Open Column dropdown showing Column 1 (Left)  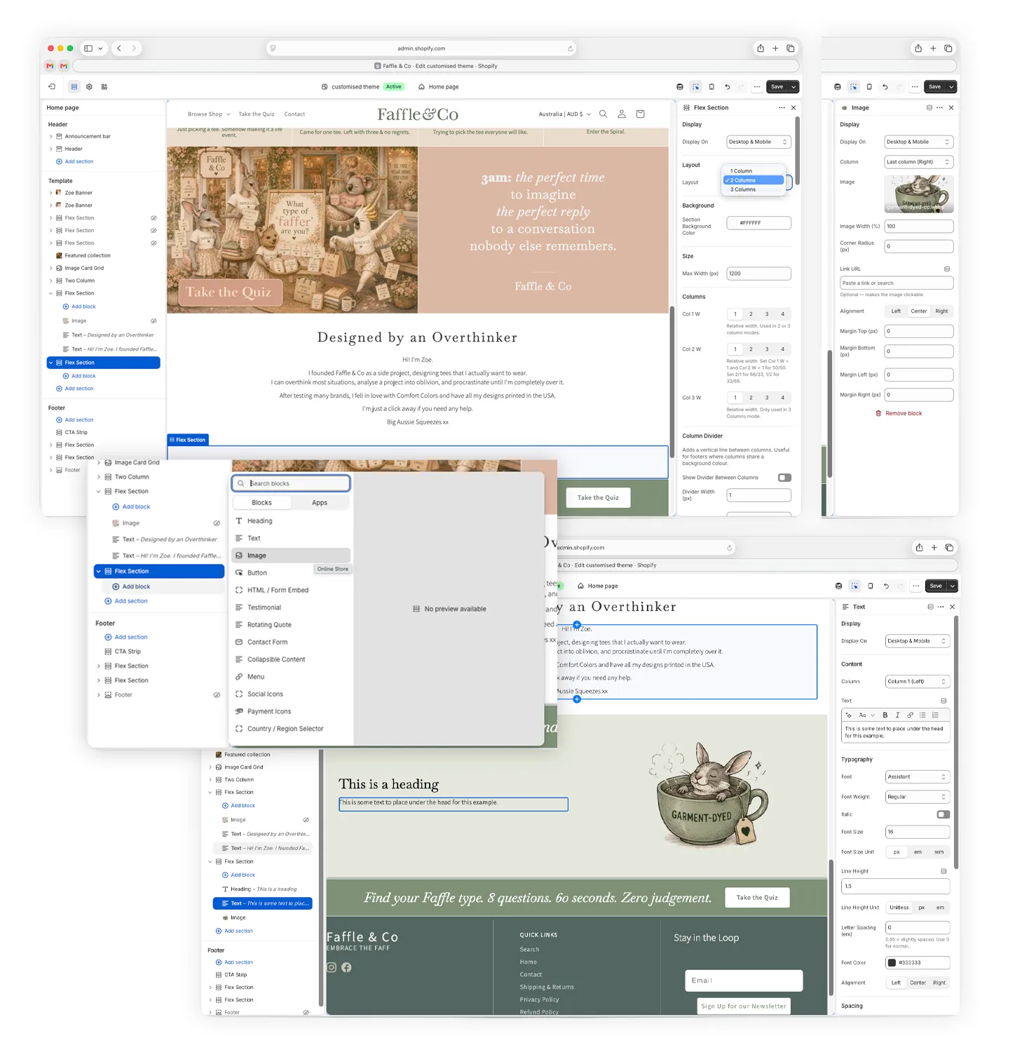(918, 682)
